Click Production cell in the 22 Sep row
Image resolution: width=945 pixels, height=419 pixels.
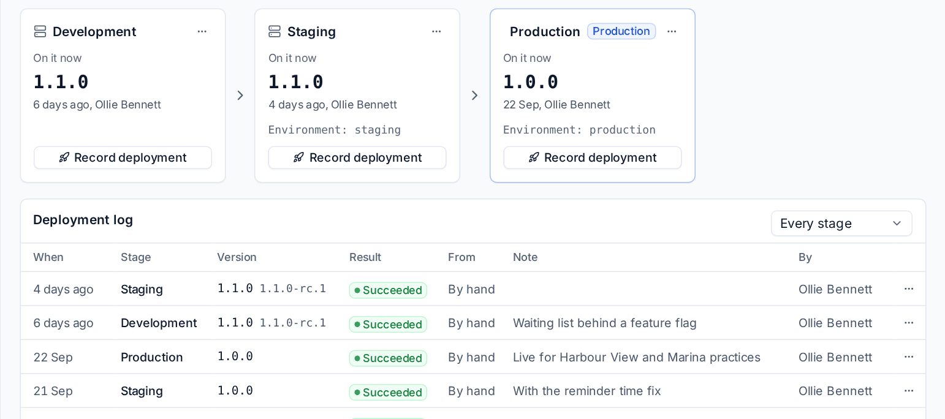(x=152, y=357)
